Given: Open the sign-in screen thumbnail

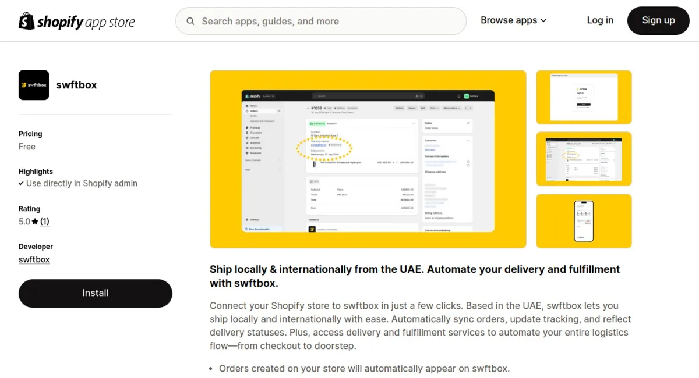Looking at the screenshot, I should click(584, 97).
